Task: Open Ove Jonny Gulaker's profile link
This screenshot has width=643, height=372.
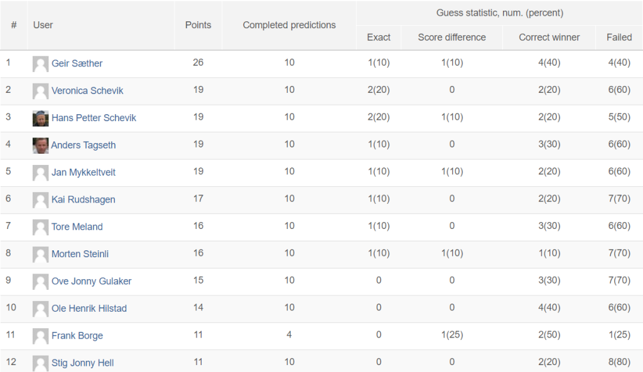Action: click(92, 281)
